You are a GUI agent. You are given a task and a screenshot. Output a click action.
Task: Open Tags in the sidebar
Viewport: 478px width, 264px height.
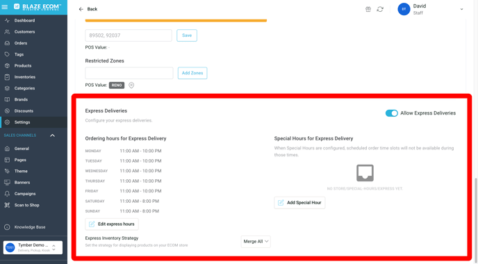tap(19, 54)
